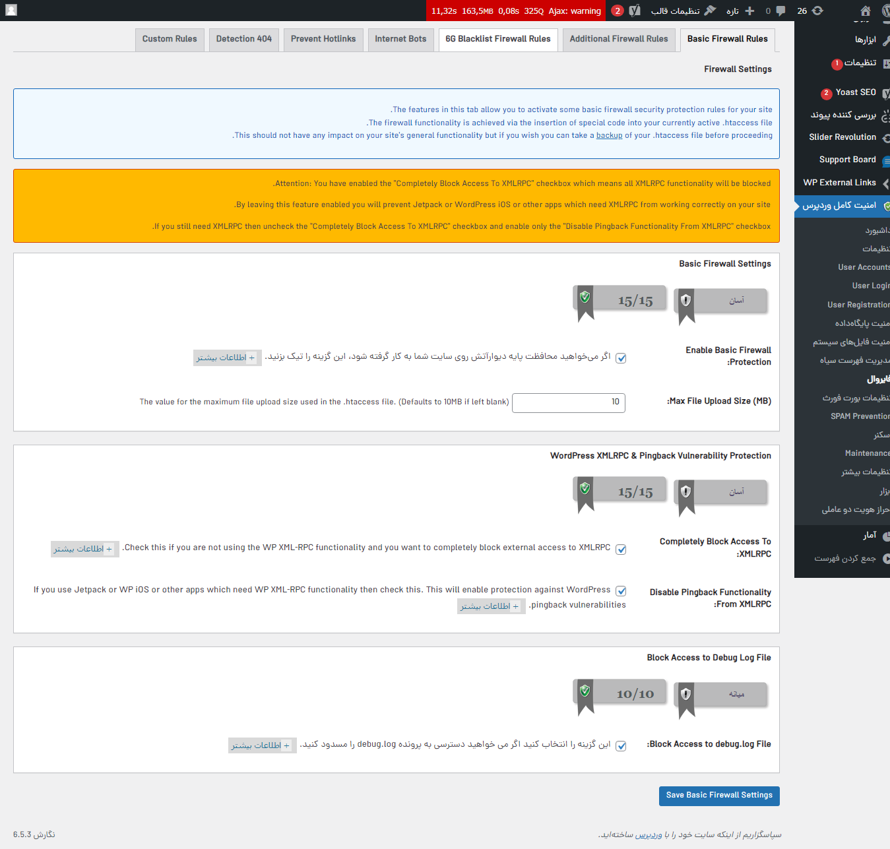Toggle Disable Pingback Functionality From XMLRPC checkbox

tap(621, 590)
